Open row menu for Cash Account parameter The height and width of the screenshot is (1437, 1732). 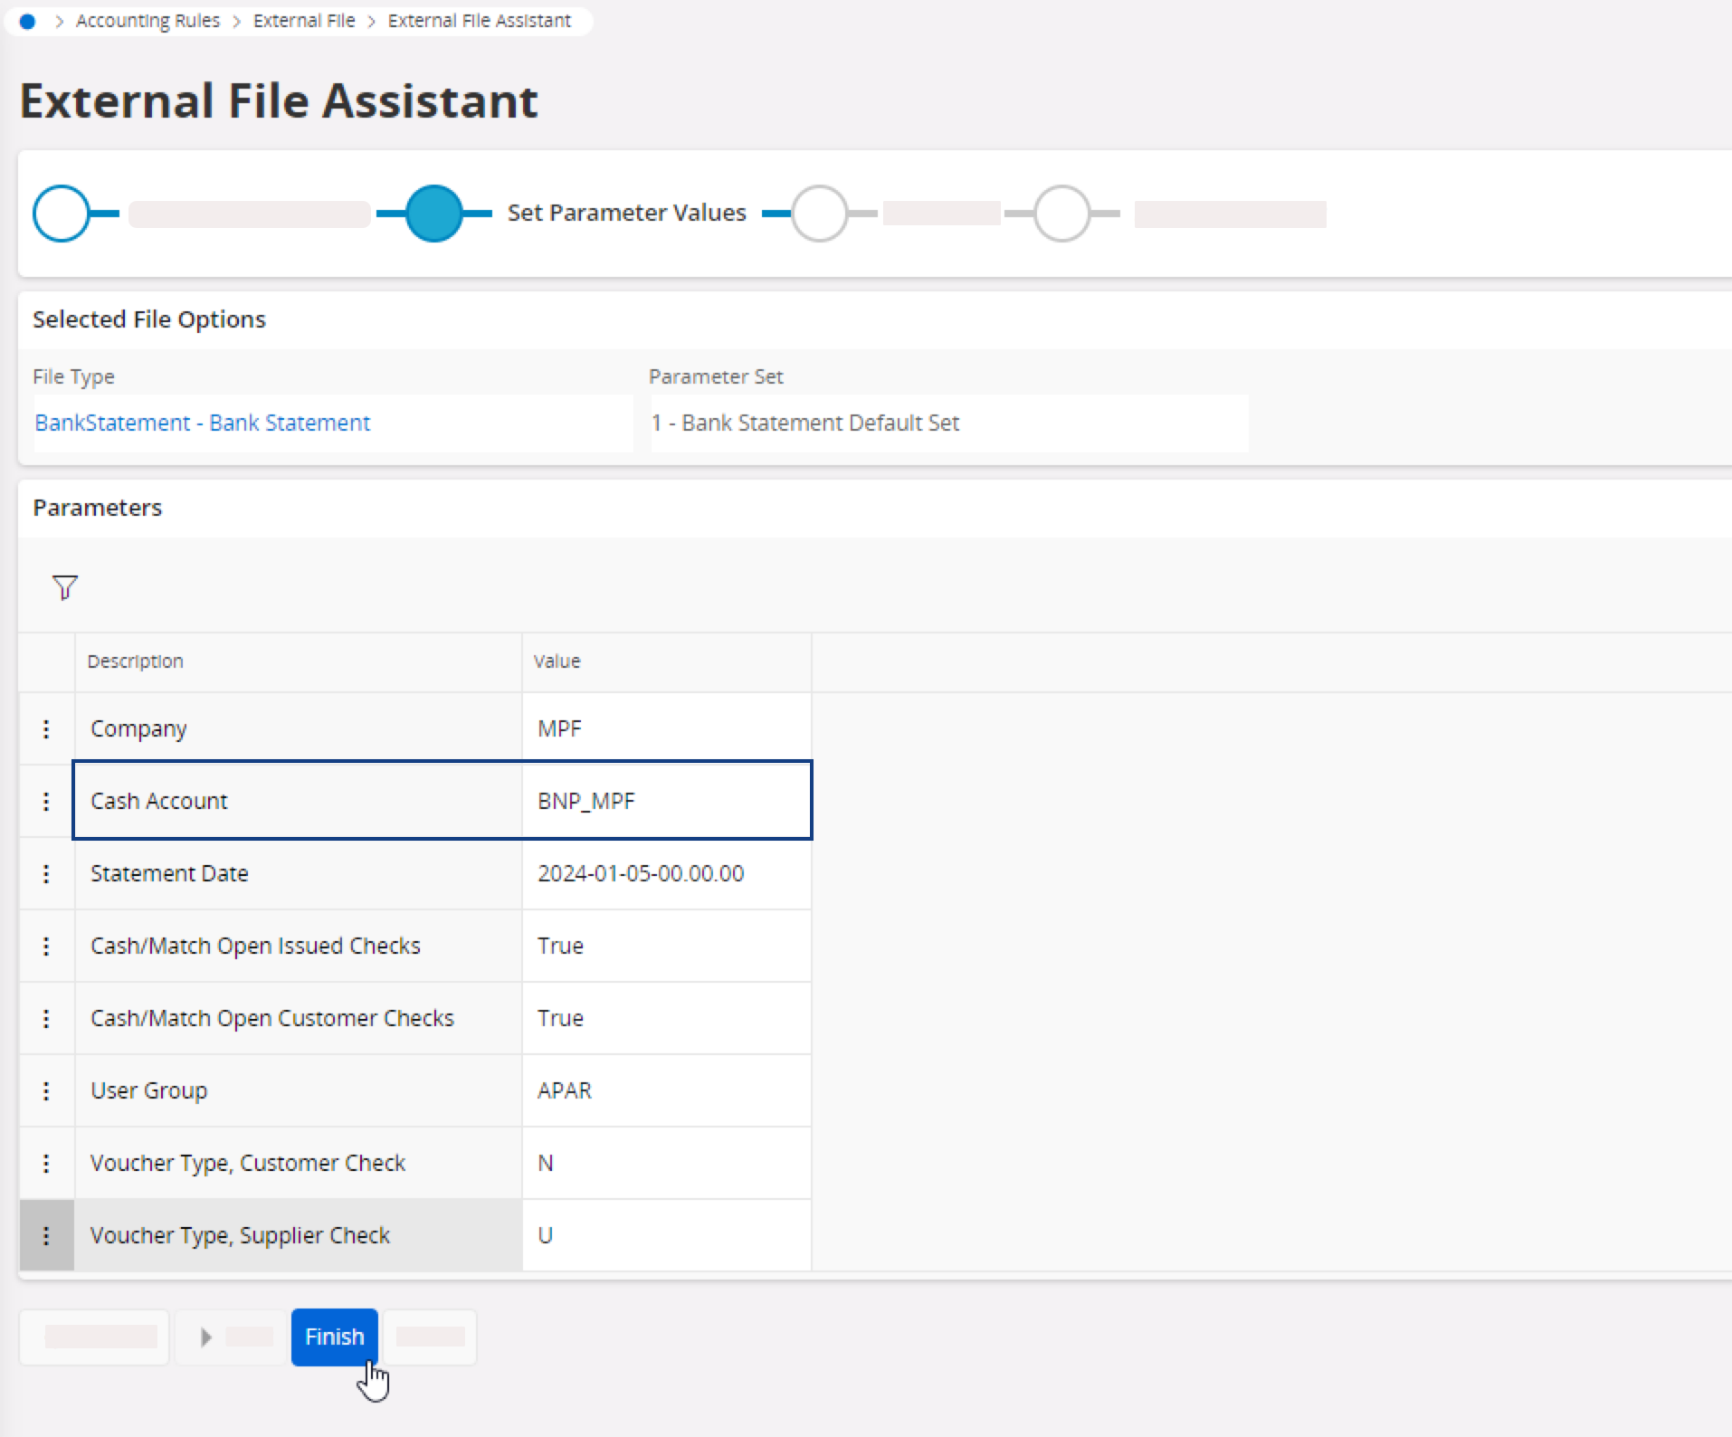(x=46, y=802)
